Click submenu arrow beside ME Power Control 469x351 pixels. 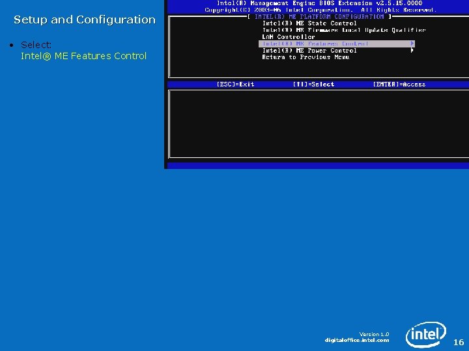click(x=412, y=51)
